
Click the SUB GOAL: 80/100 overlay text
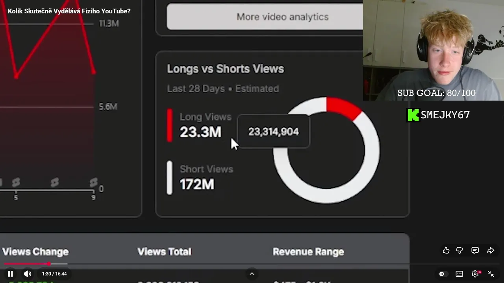tap(436, 93)
